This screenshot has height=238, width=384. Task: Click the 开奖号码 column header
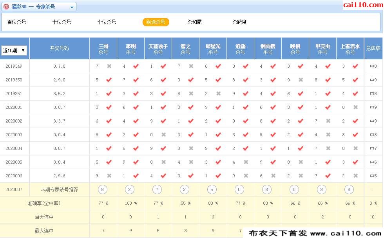pyautogui.click(x=60, y=49)
